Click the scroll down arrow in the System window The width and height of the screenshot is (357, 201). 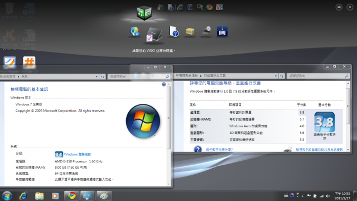(x=168, y=184)
